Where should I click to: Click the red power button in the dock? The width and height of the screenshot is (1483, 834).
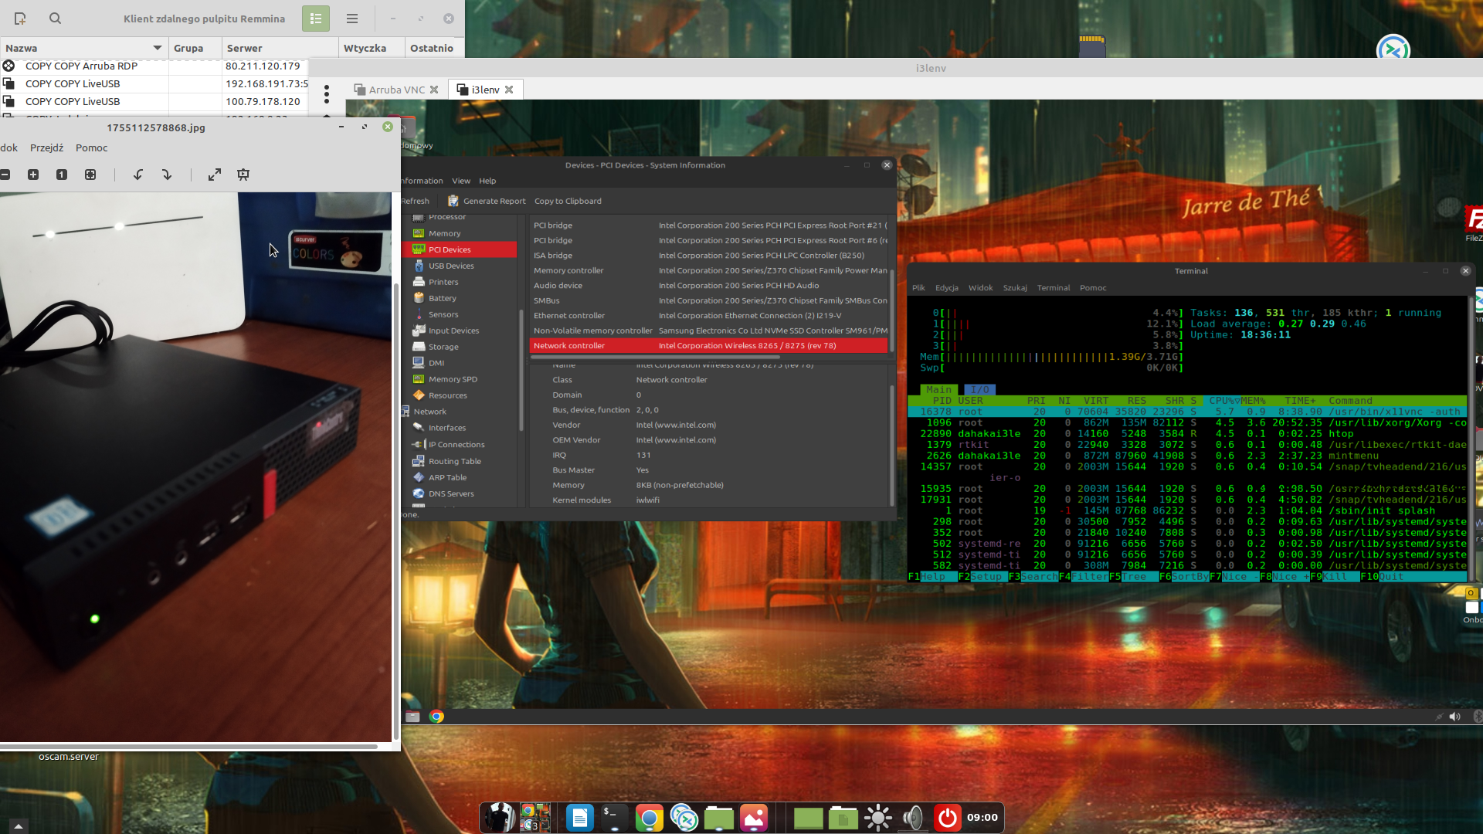[x=947, y=818]
